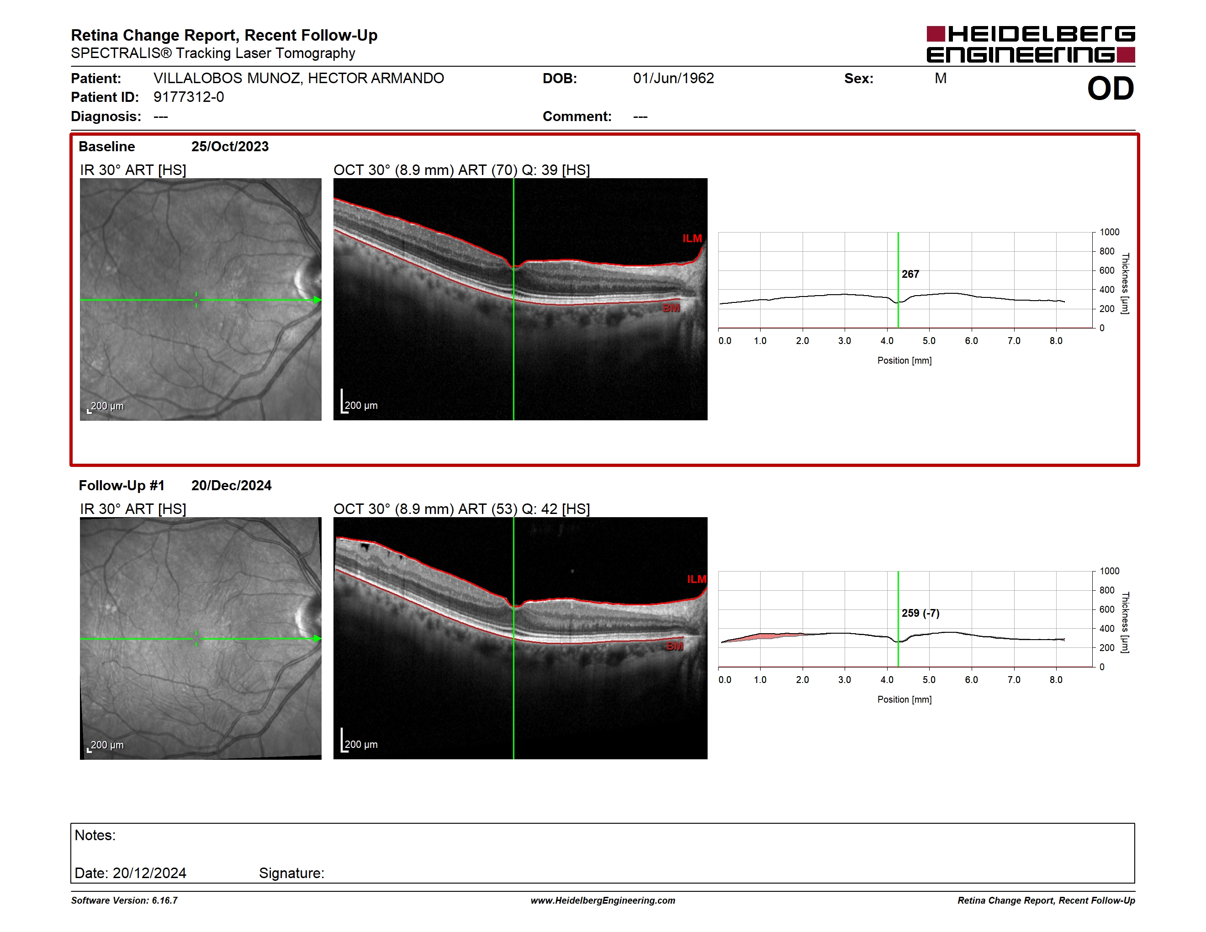Click the 'Position [mm]' axis label under Follow-Up chart
This screenshot has width=1206, height=932.
904,699
